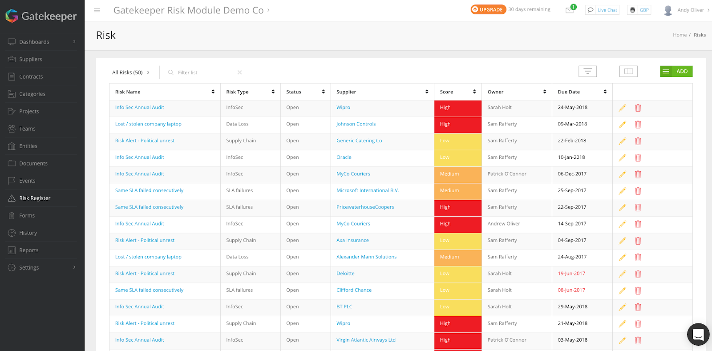Delete the Wipro 24-May-2018 risk
Viewport: 712px width, 351px height.
[x=638, y=108]
